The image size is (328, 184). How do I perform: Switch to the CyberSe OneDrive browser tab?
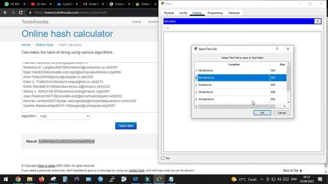65,4
